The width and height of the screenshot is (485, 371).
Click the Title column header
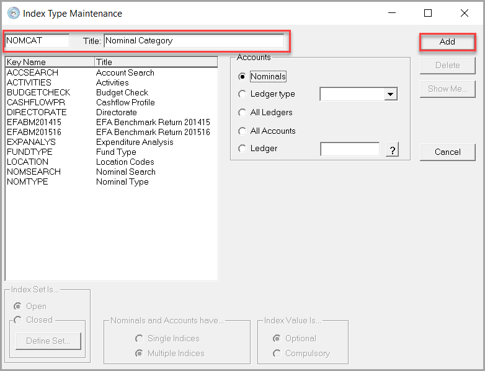tap(155, 62)
